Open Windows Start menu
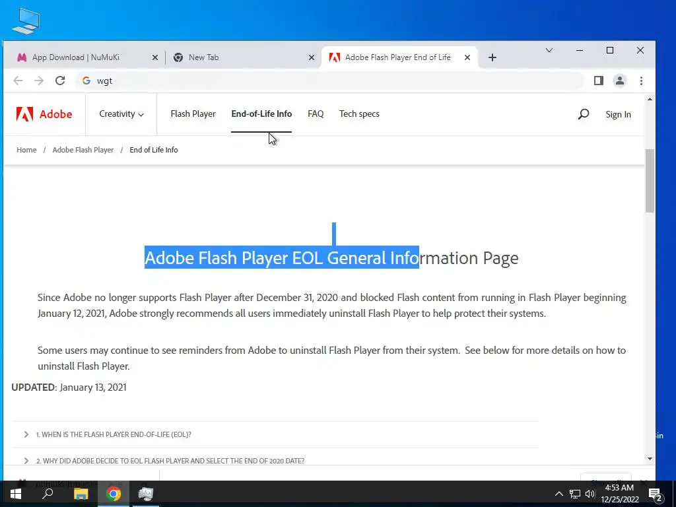676x507 pixels. pyautogui.click(x=16, y=494)
